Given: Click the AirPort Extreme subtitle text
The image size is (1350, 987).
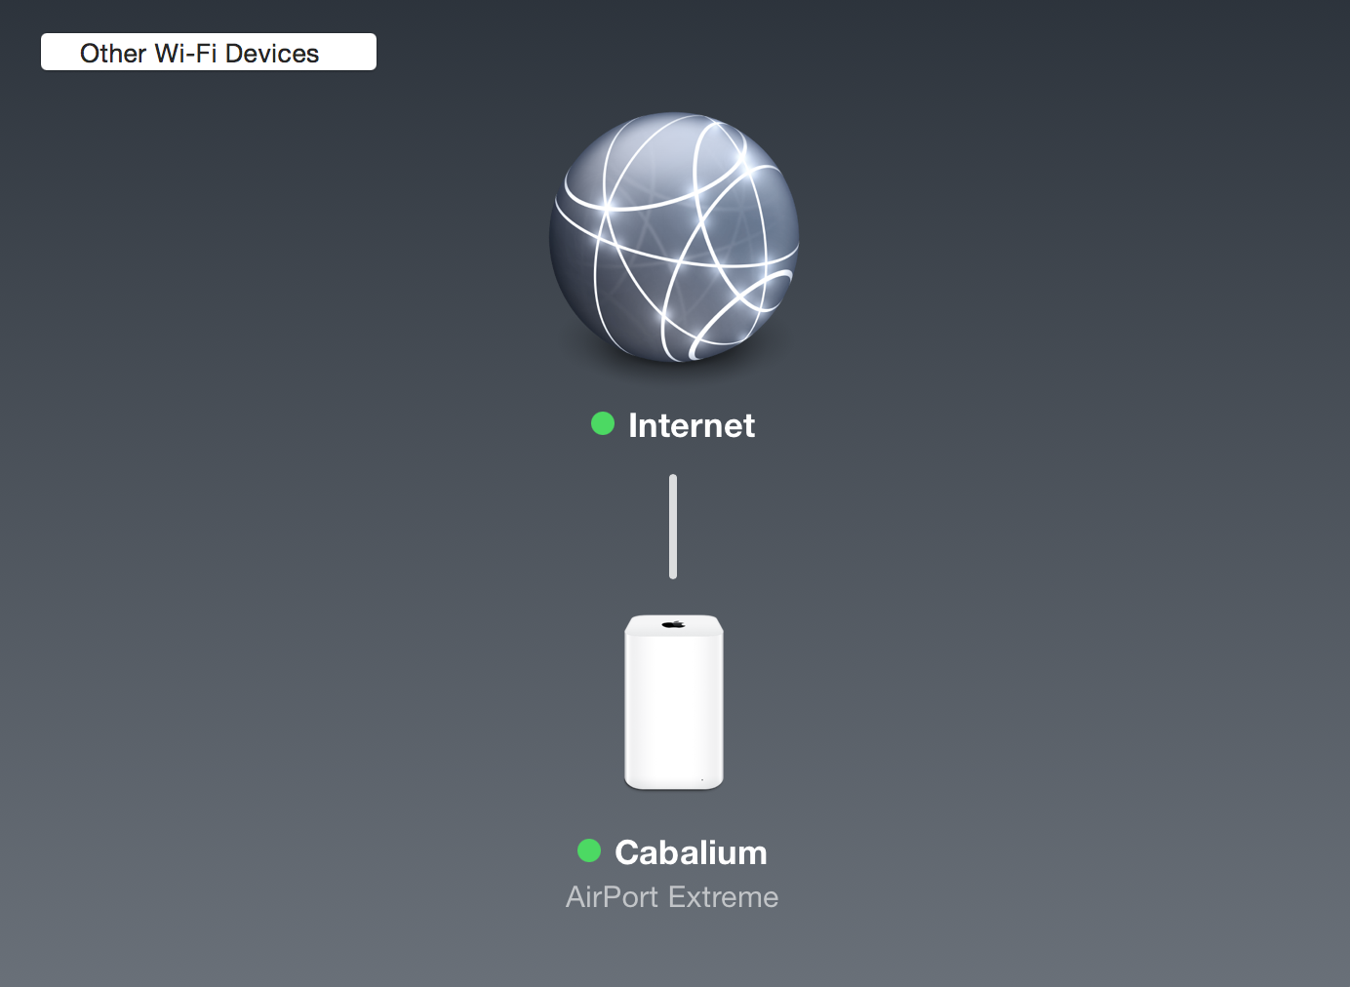Looking at the screenshot, I should pos(672,897).
